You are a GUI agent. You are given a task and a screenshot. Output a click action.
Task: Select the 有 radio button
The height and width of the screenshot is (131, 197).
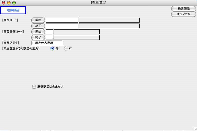66,49
